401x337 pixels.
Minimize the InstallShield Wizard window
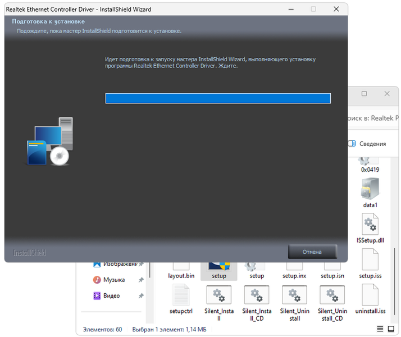[291, 9]
